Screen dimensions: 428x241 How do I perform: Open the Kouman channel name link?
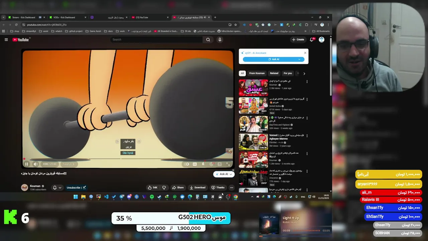pyautogui.click(x=35, y=186)
